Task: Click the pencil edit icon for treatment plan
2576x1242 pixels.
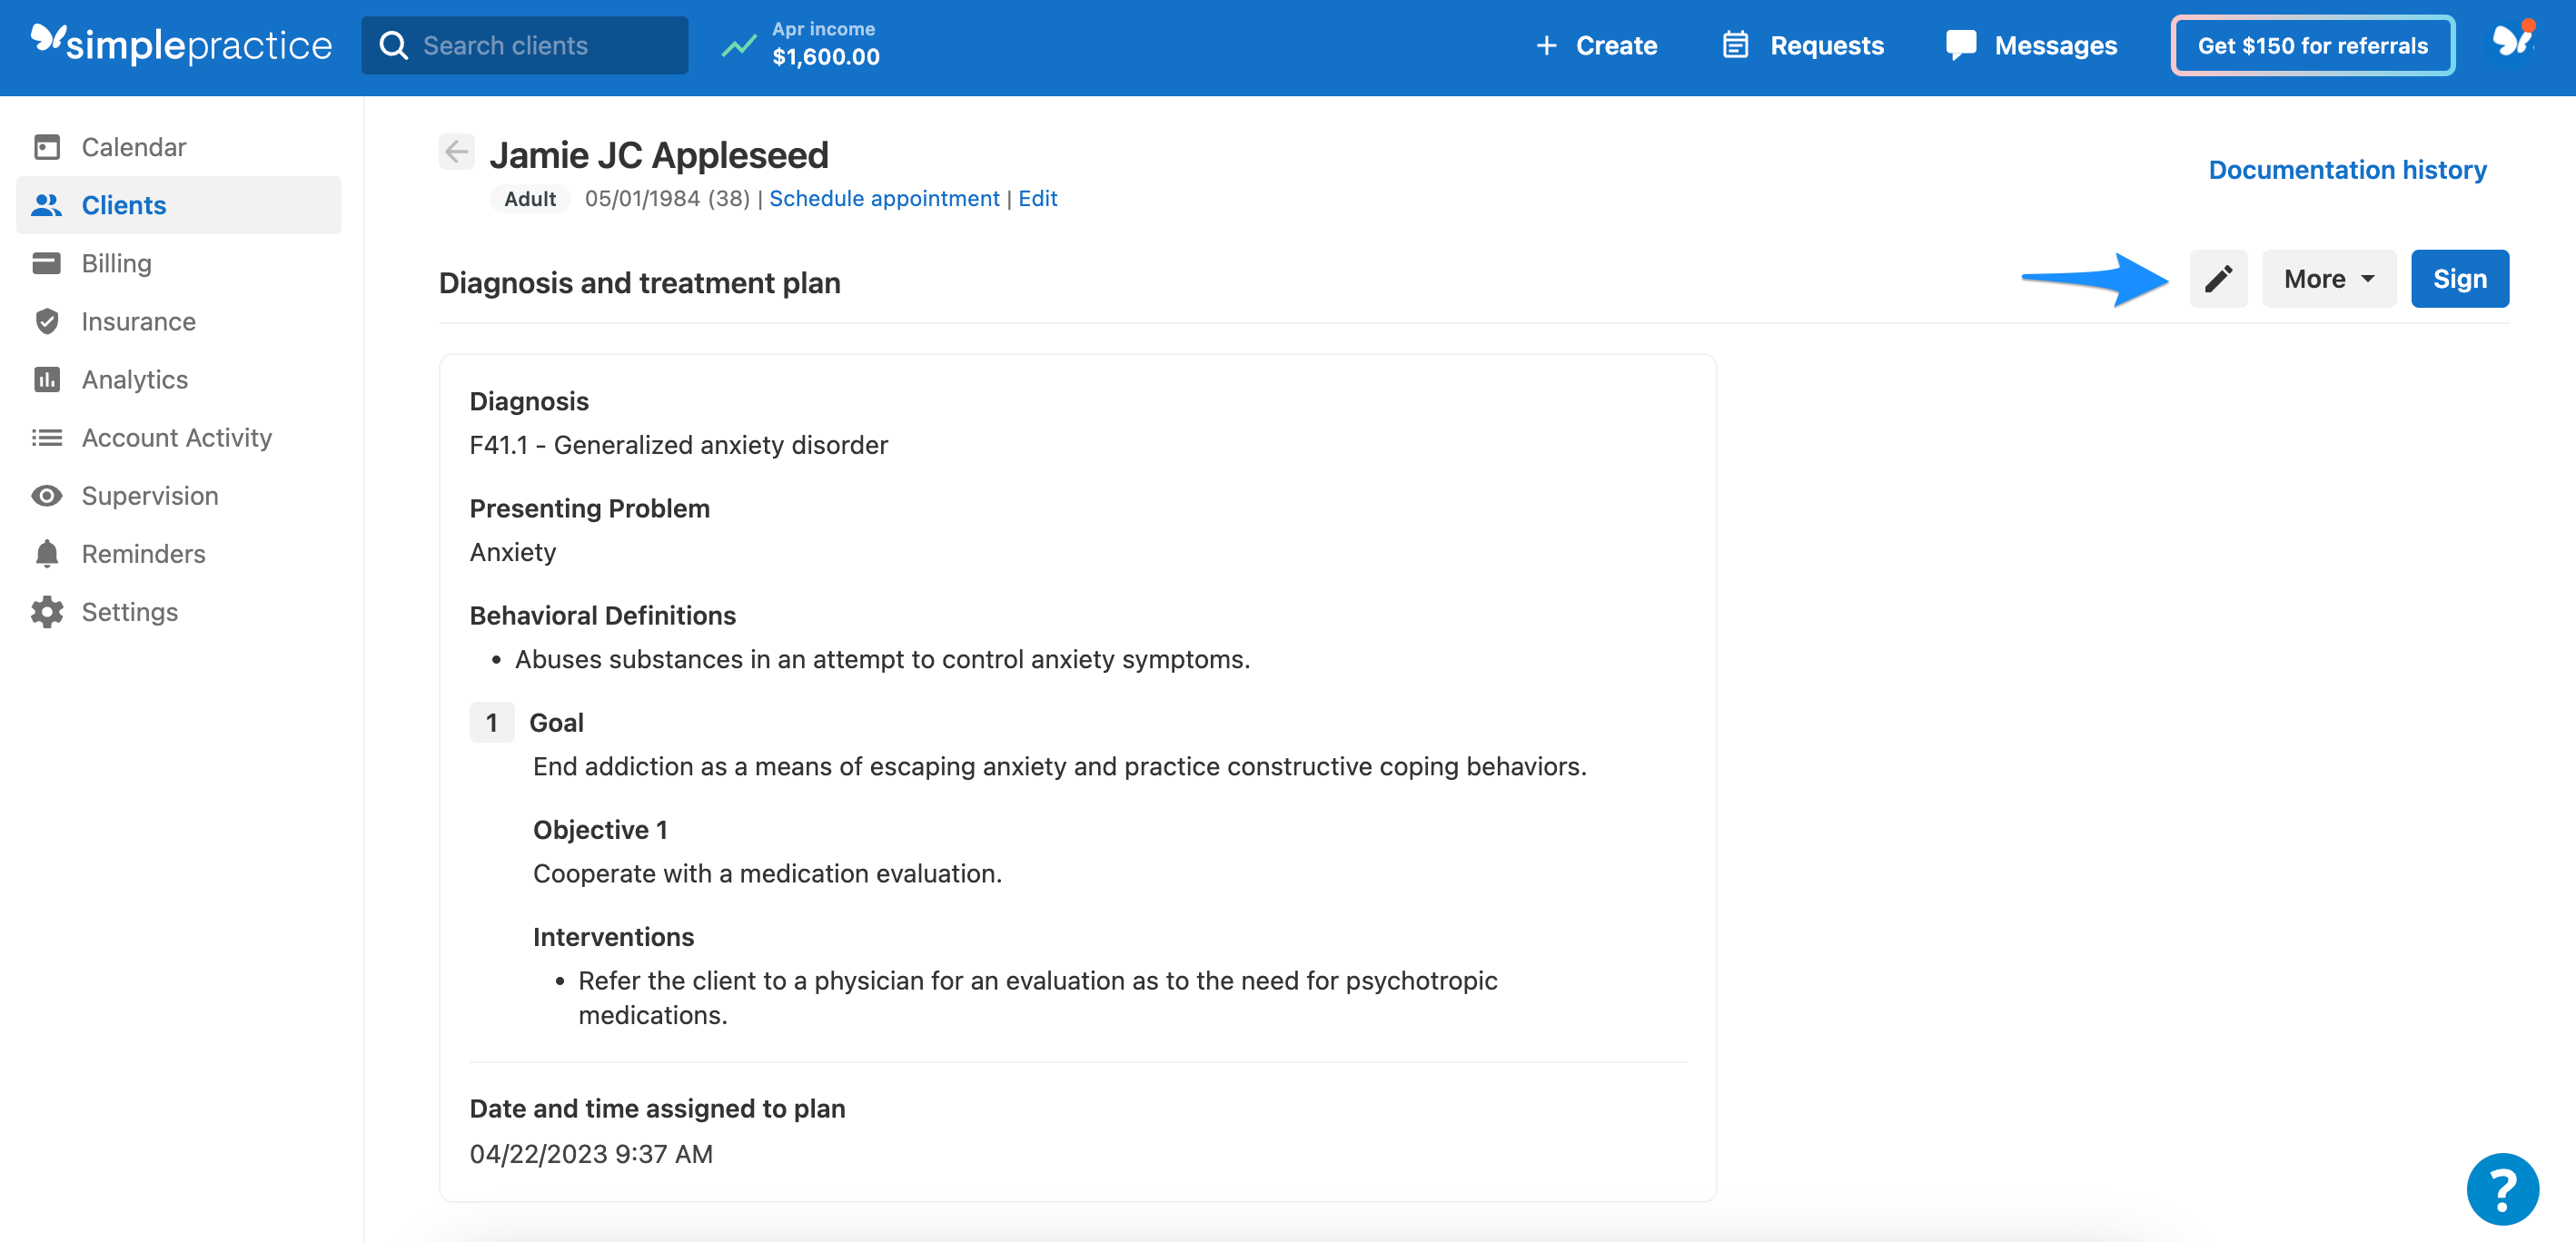Action: coord(2217,279)
